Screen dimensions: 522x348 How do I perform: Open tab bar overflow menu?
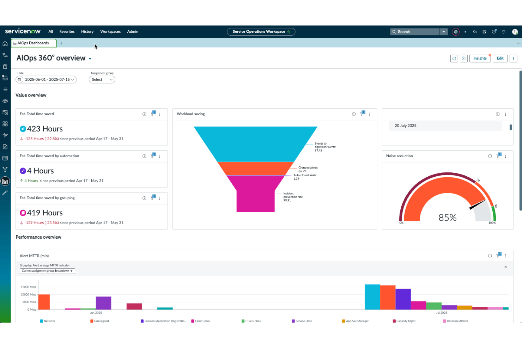click(x=518, y=43)
